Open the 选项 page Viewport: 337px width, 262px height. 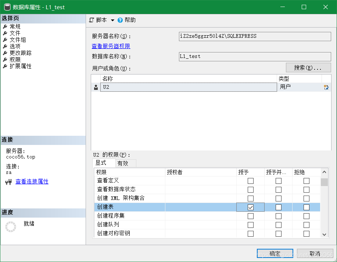15,46
